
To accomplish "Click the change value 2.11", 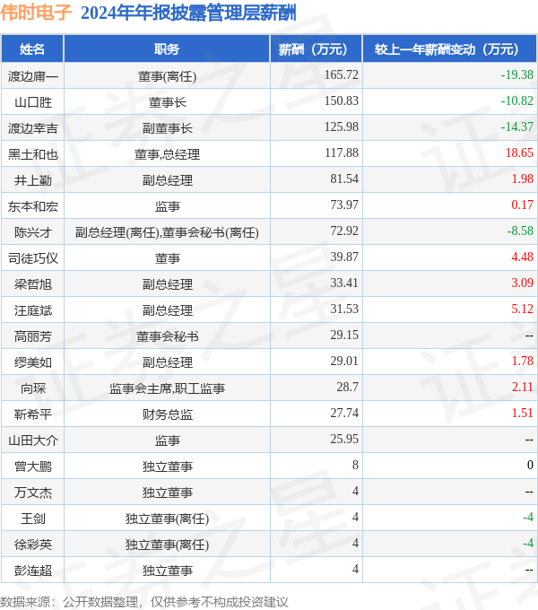I will pos(523,388).
